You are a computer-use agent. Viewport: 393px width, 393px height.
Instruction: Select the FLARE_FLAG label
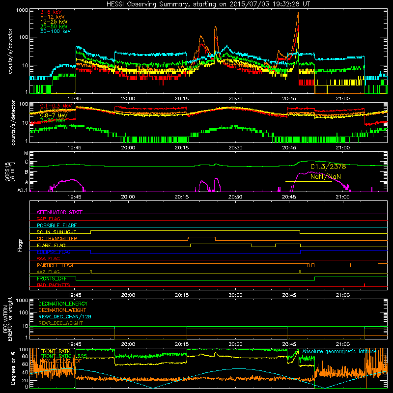[x=51, y=245]
